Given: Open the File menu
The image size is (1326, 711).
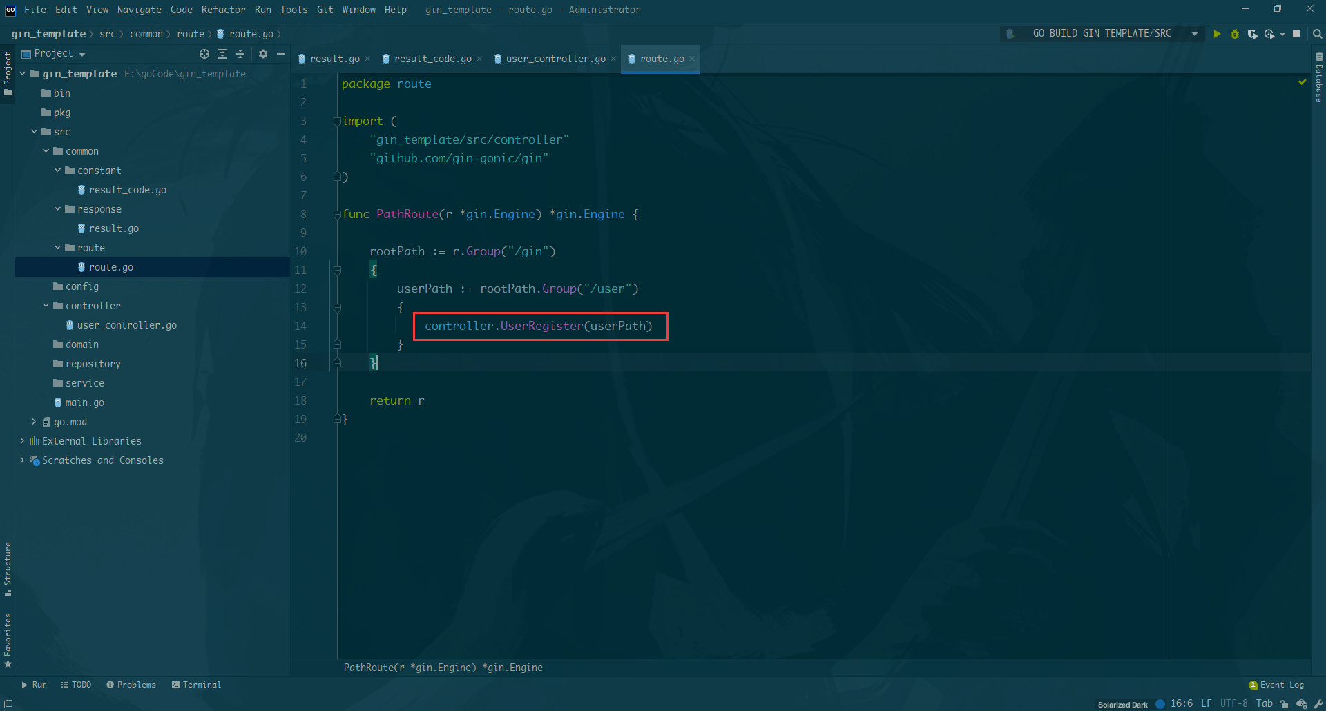Looking at the screenshot, I should [x=35, y=10].
